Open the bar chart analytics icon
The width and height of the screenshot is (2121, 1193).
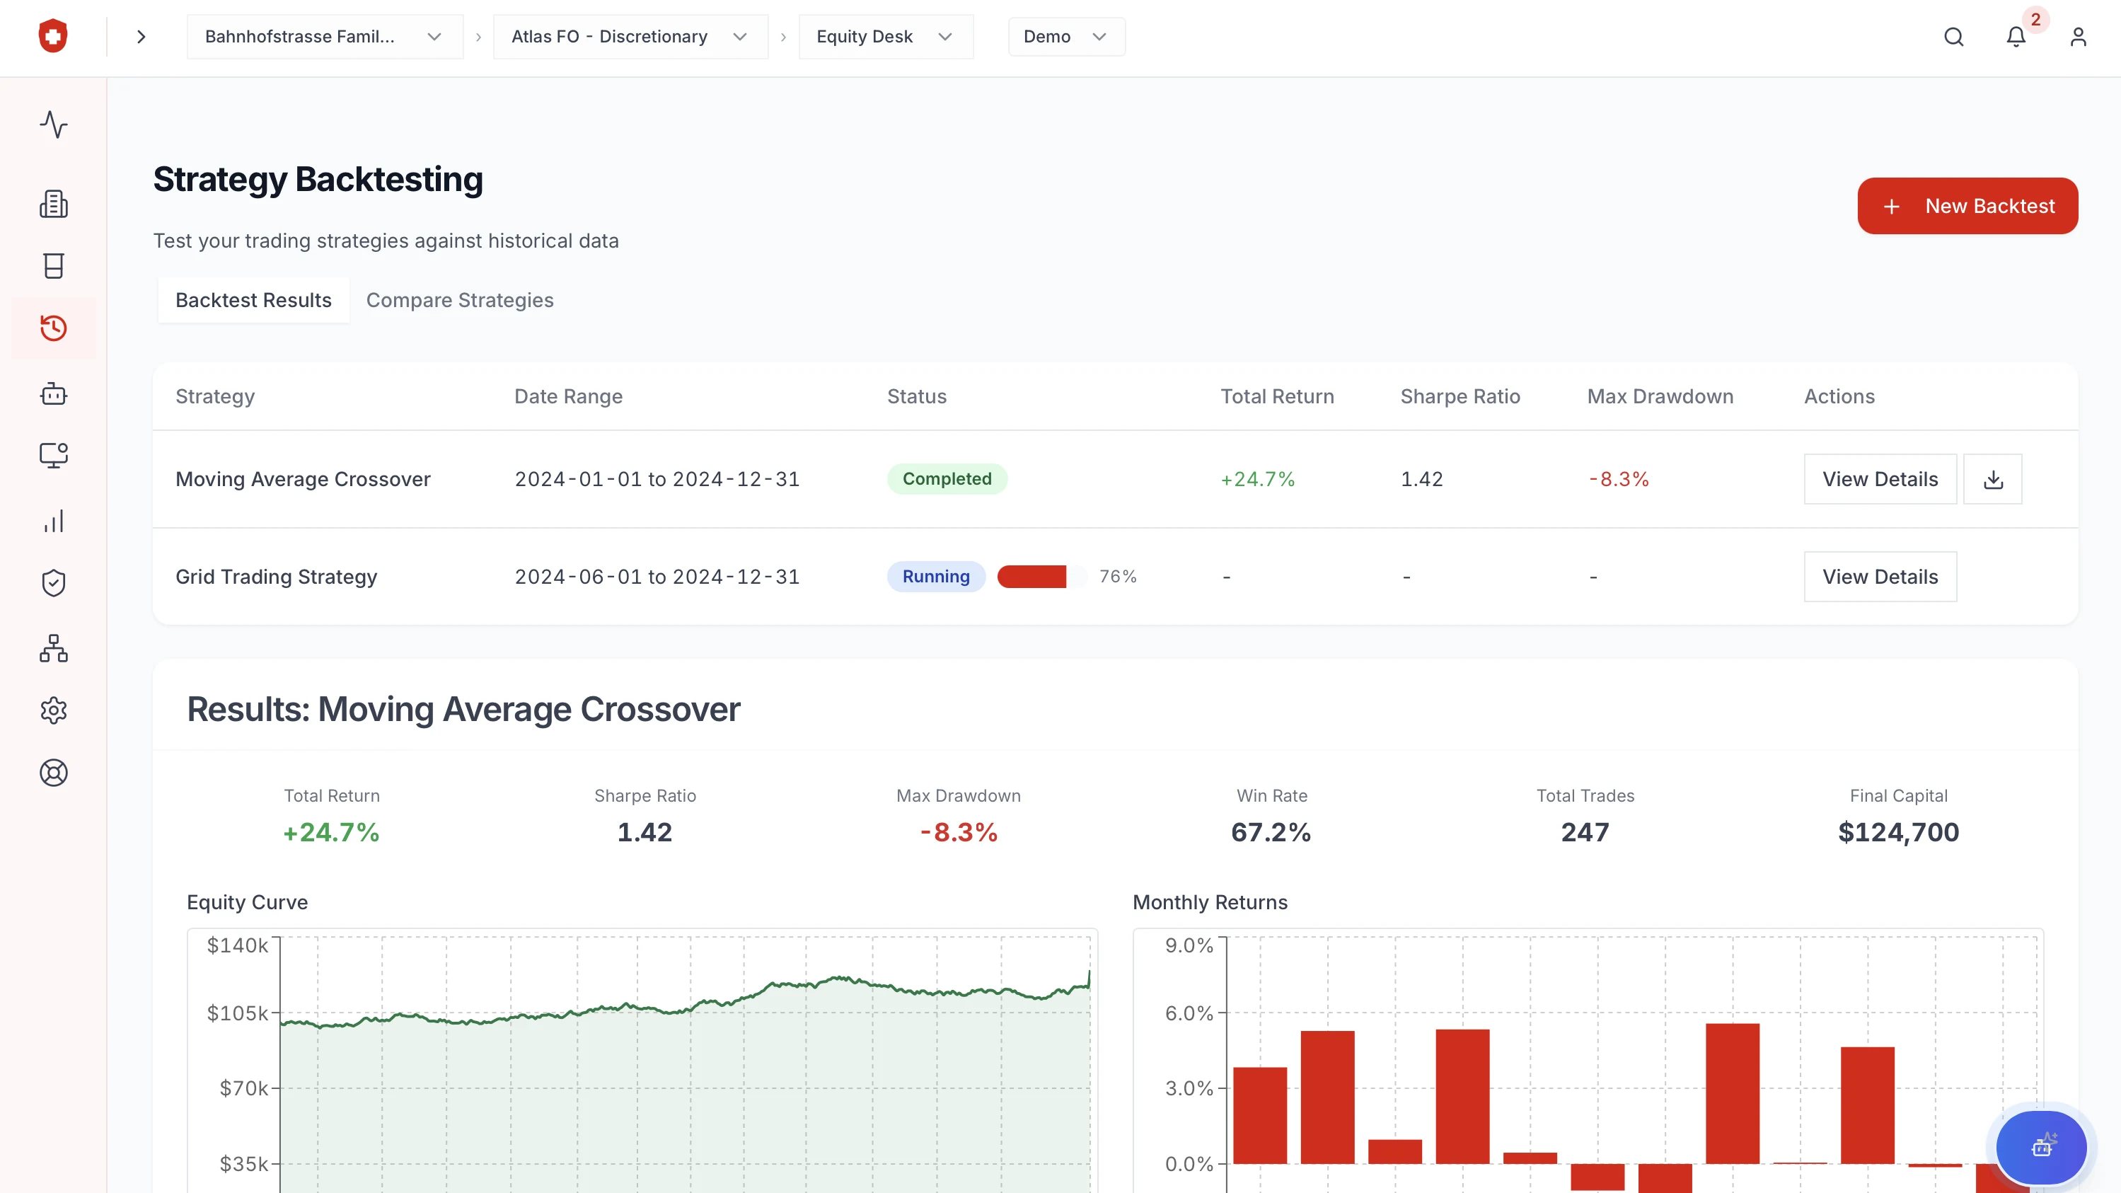coord(54,521)
